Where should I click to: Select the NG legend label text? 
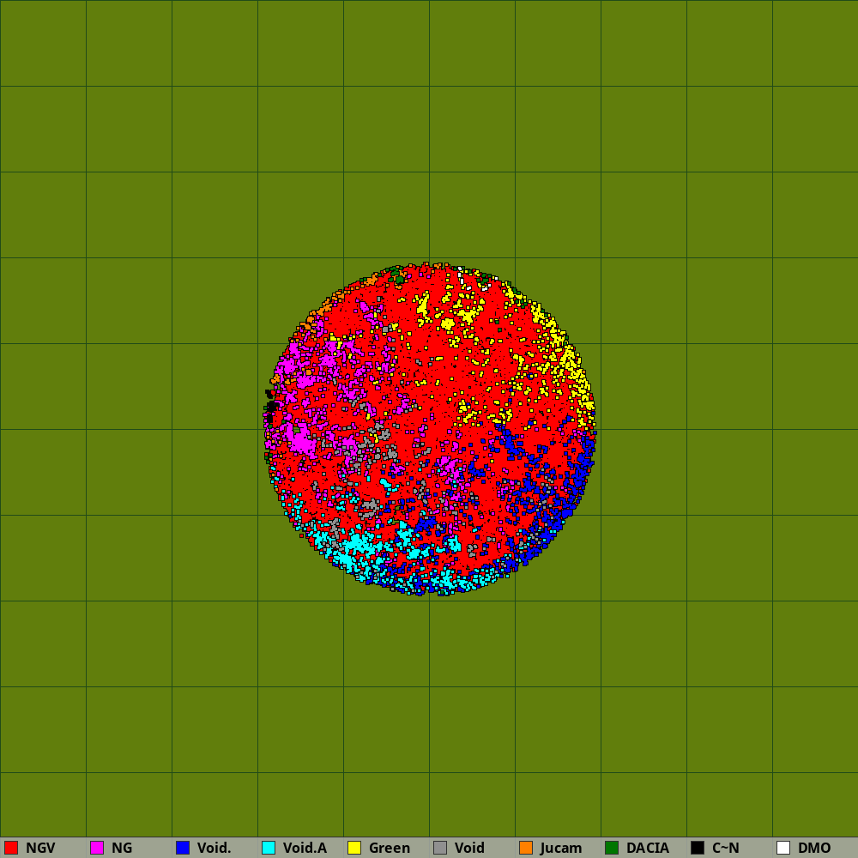(122, 848)
